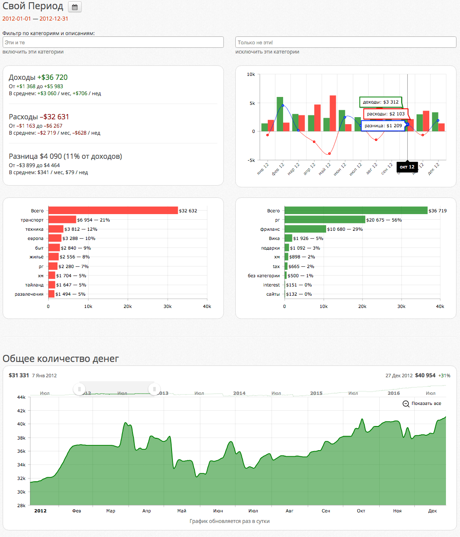Screen dimensions: 460x537
Task: Jump to 2016 in the timeline navigator
Action: (x=394, y=393)
